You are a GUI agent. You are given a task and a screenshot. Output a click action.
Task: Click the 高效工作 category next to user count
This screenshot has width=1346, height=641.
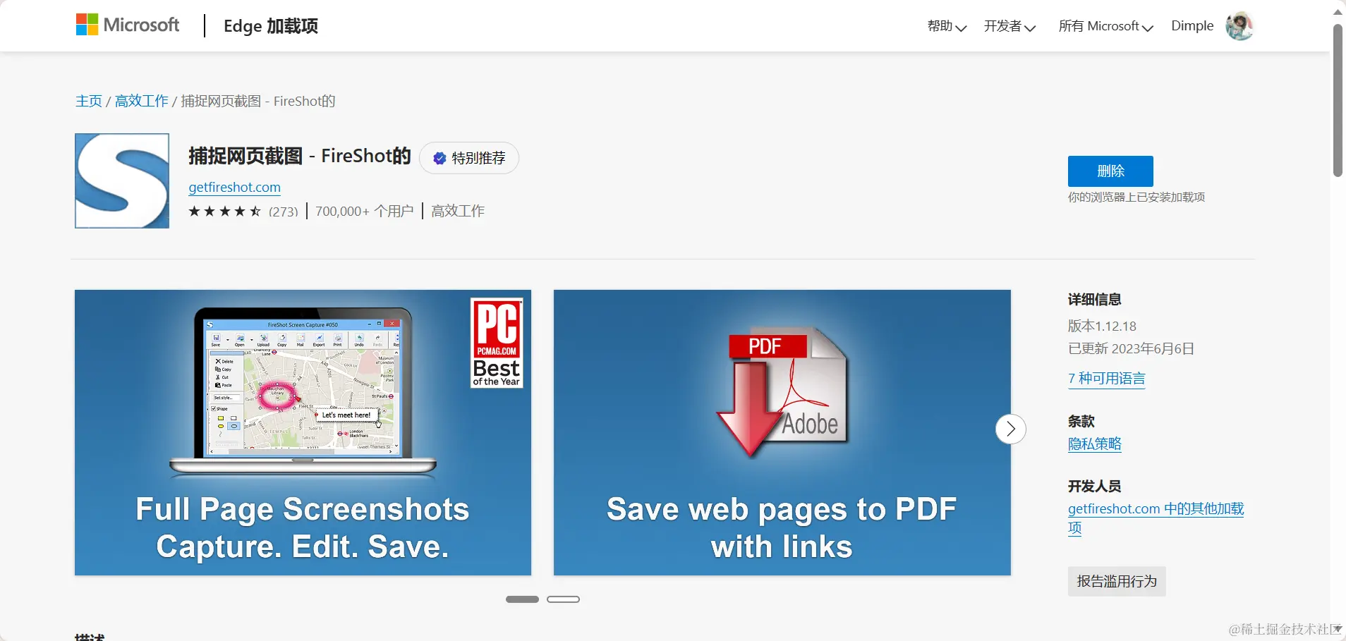point(458,211)
